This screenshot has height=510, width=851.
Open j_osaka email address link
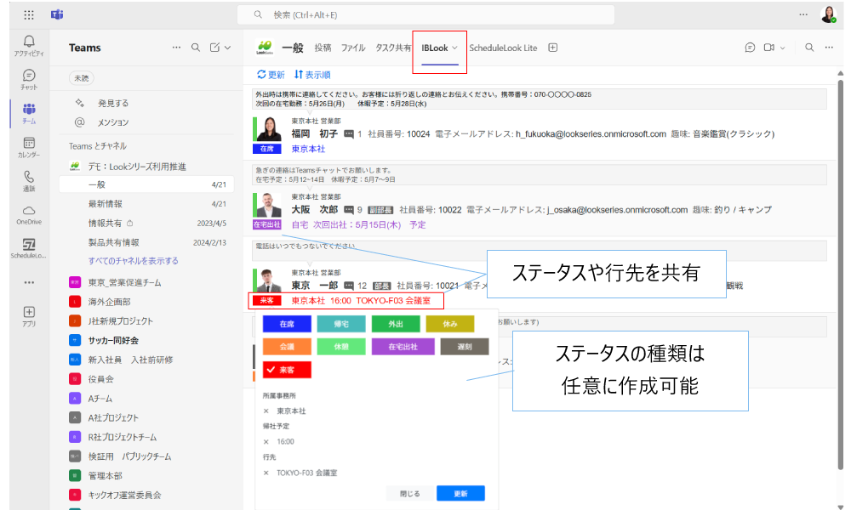point(617,210)
